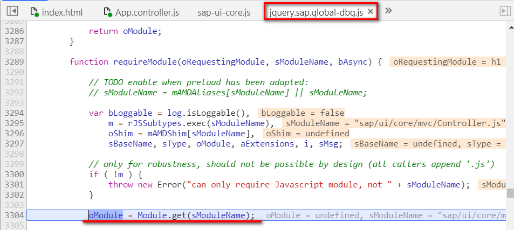Click the 'oRequestingModule = h1' inline value
This screenshot has height=230, width=514.
pos(447,62)
